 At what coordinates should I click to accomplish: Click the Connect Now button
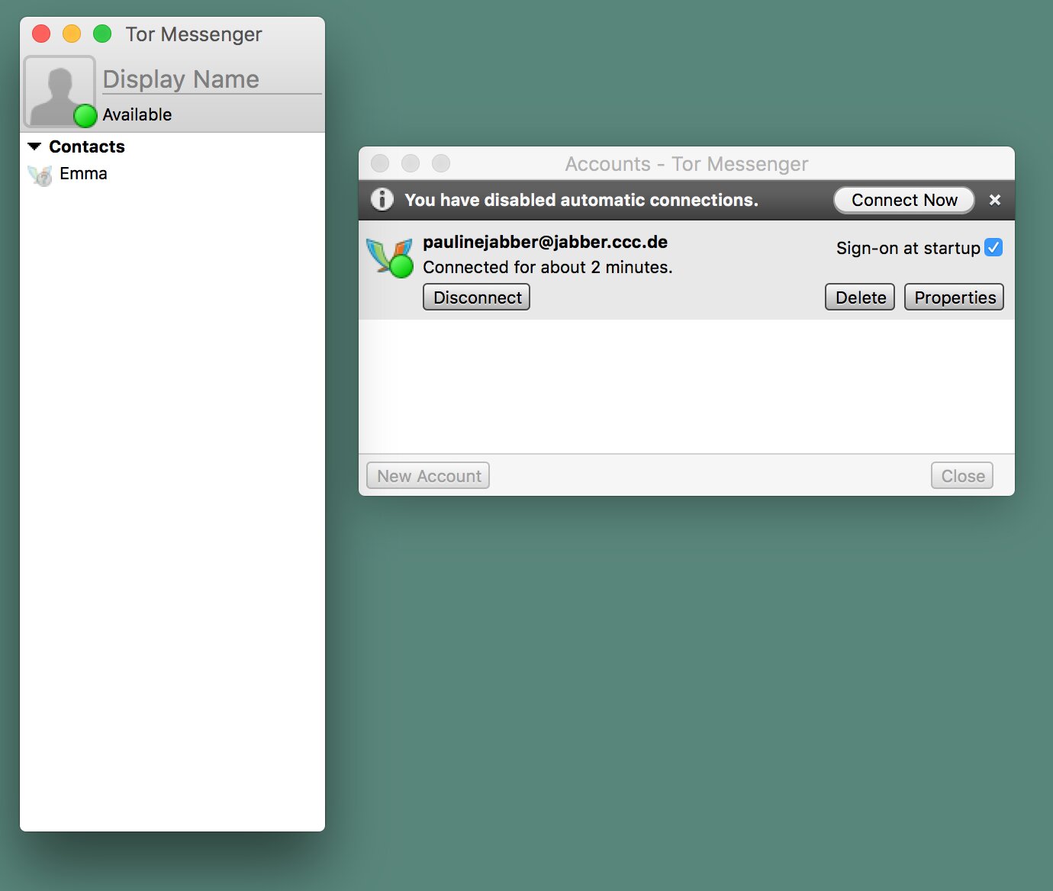pyautogui.click(x=903, y=200)
